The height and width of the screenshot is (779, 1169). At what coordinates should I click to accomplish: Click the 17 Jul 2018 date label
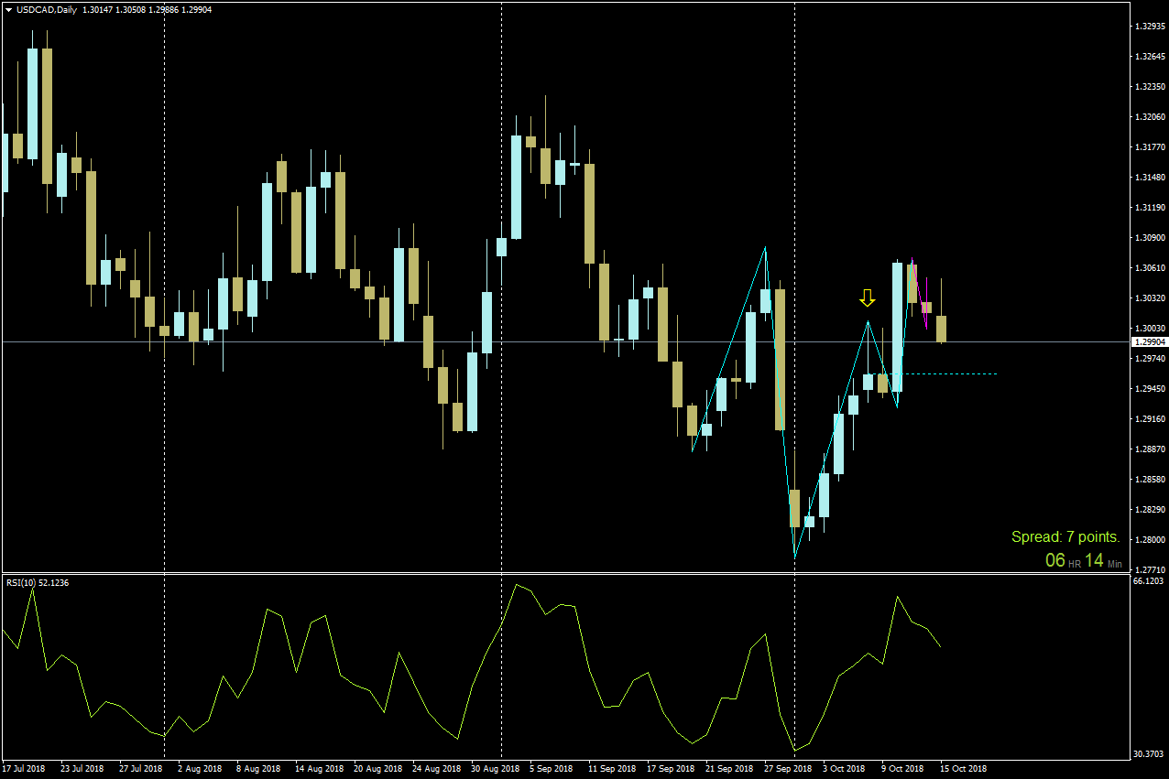pyautogui.click(x=24, y=769)
